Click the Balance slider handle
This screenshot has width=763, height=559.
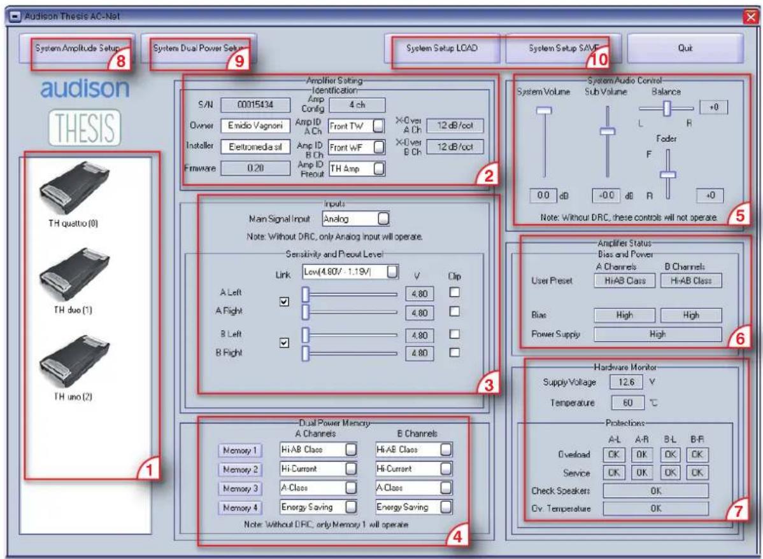click(667, 108)
